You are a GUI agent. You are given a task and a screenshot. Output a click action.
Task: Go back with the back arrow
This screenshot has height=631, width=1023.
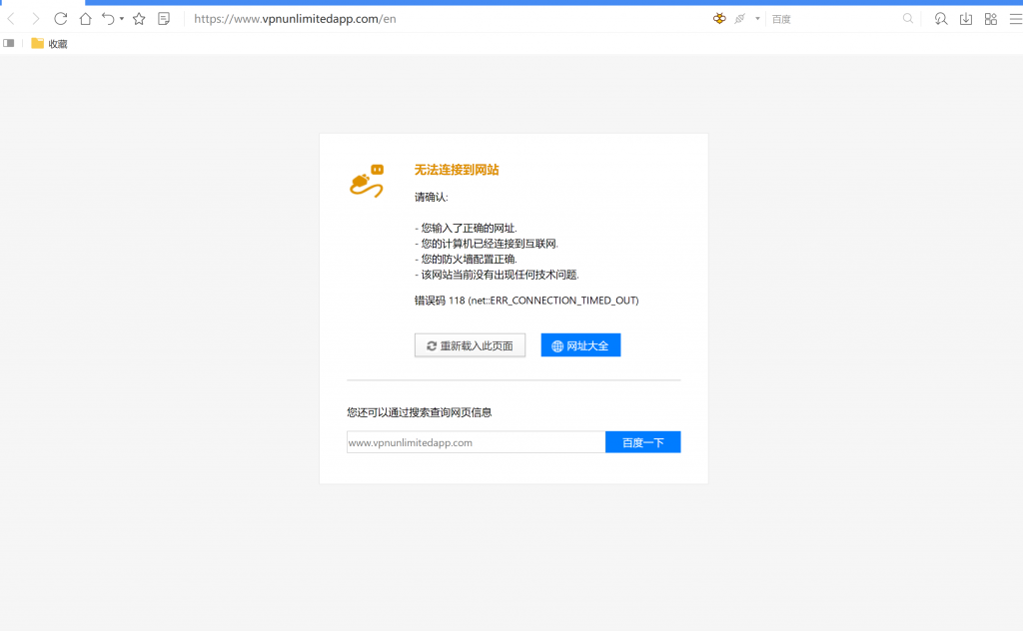(11, 19)
